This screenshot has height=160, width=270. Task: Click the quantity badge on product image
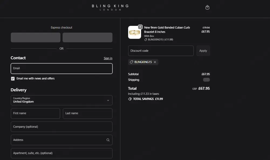(x=140, y=27)
